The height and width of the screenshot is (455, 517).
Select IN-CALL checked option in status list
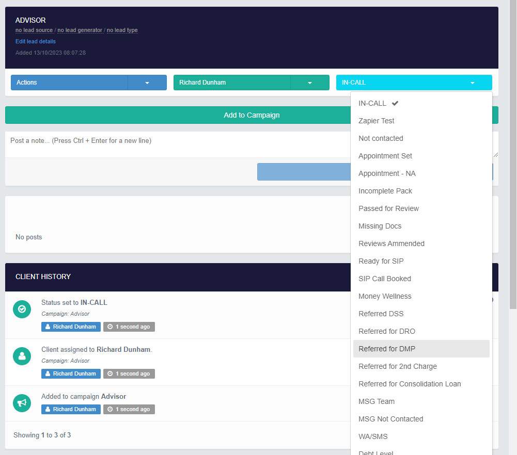click(x=421, y=103)
